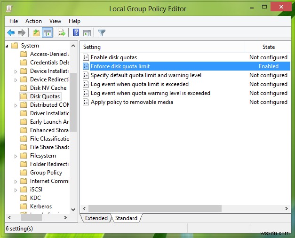Click the tree pane vertical scrollbar thumb
The height and width of the screenshot is (238, 295).
(73, 102)
